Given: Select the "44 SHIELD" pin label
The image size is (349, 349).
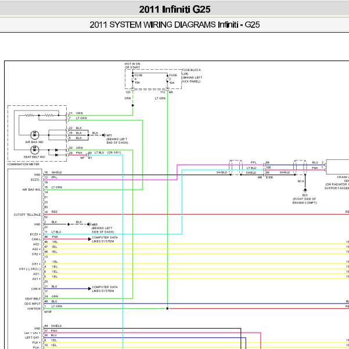Looking at the screenshot, I should (x=53, y=326).
